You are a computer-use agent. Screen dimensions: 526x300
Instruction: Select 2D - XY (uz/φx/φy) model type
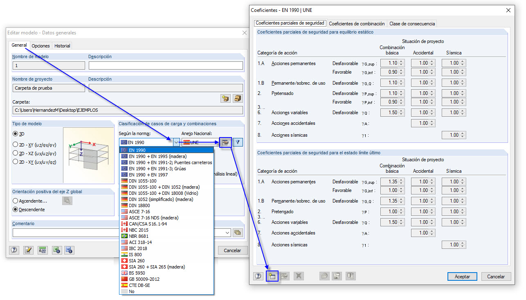(16, 144)
